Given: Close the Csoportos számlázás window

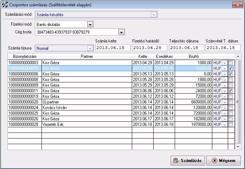Looking at the screenshot, I should coord(238,5).
